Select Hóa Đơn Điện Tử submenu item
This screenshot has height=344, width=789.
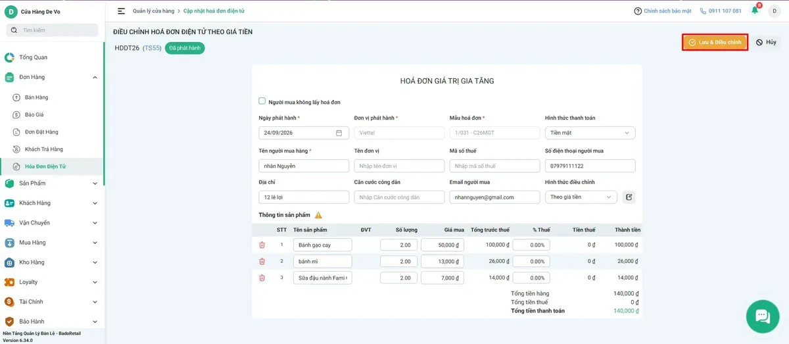(x=45, y=166)
